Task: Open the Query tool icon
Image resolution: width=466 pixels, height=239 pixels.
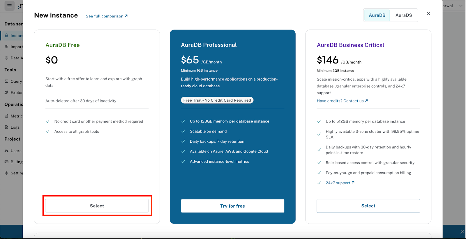Action: click(7, 81)
